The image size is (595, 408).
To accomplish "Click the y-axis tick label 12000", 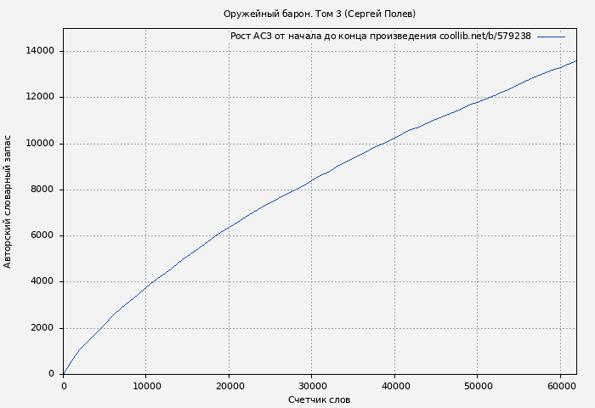I will tap(41, 97).
